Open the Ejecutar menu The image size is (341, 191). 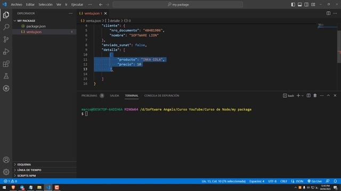coord(77,5)
